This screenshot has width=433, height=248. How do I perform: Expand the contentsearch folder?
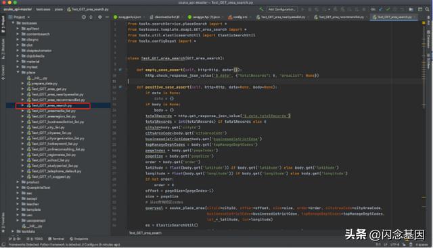coord(18,34)
